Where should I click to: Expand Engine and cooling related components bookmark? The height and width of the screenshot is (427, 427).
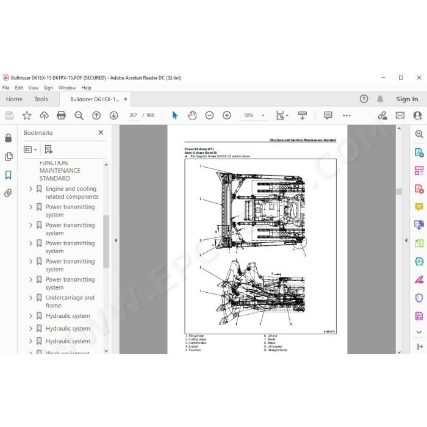[x=30, y=188]
